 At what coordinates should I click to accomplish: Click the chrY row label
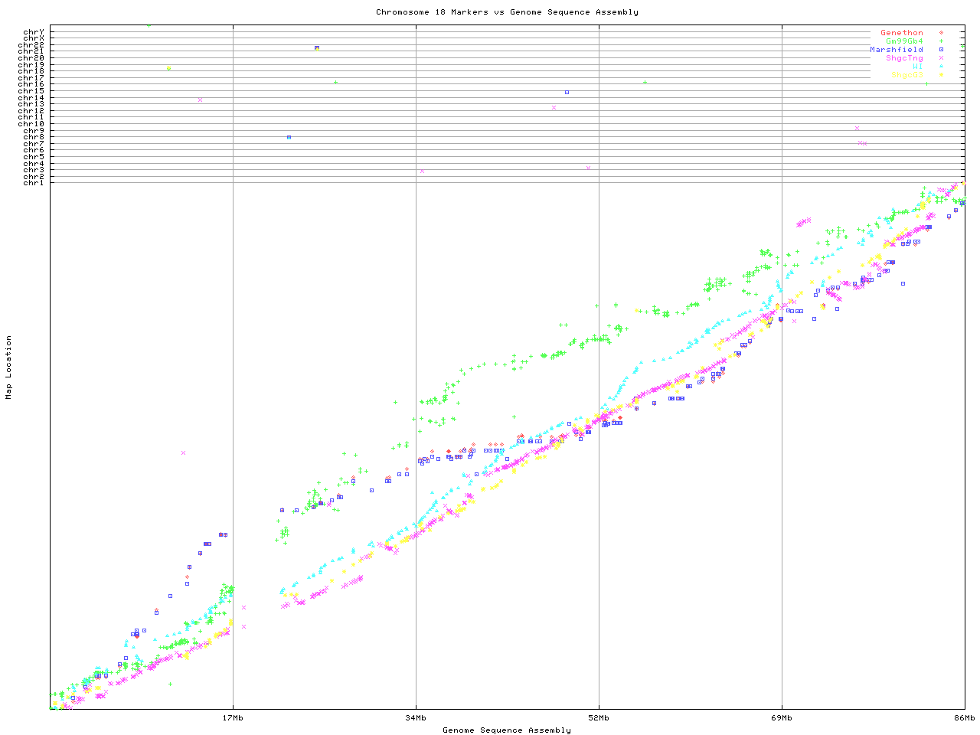click(34, 32)
